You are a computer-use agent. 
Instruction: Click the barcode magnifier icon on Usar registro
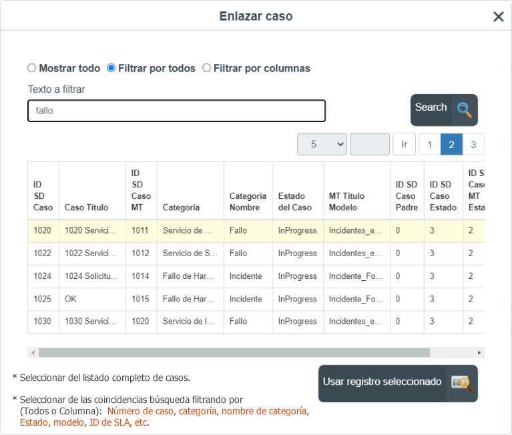point(462,383)
